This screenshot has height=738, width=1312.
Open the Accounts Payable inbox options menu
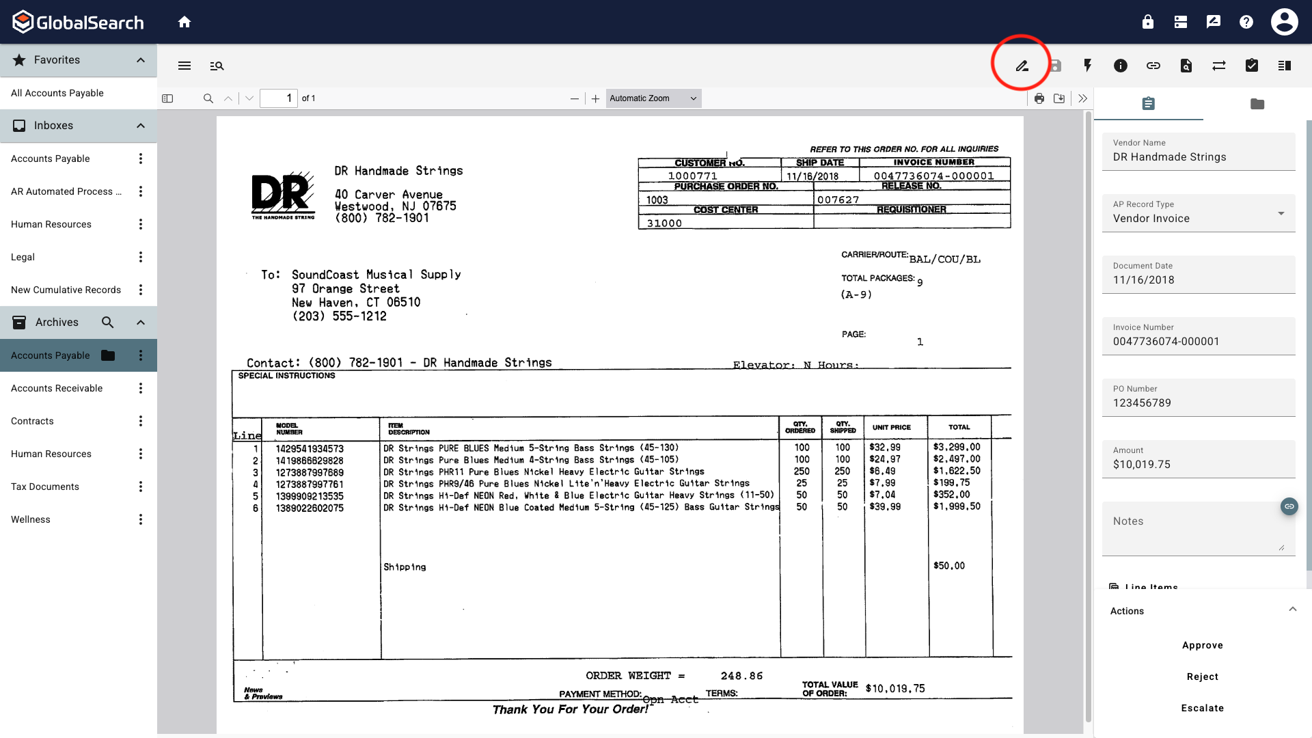click(141, 159)
